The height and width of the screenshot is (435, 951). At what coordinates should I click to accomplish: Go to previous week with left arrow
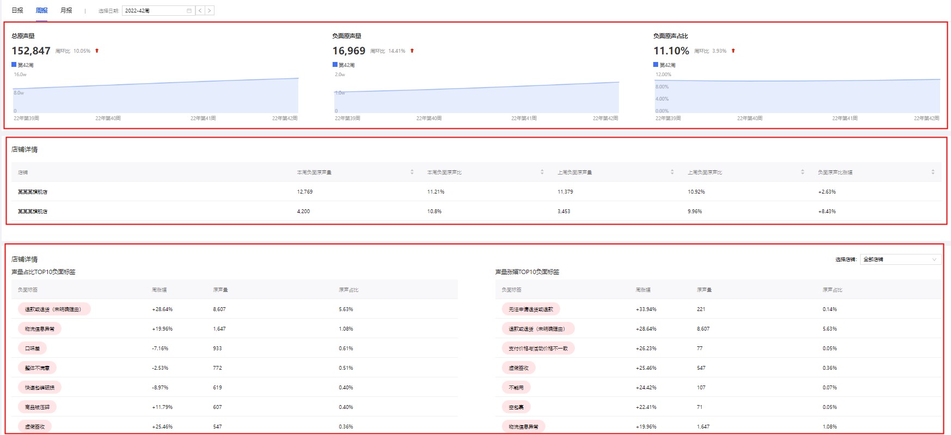pyautogui.click(x=200, y=10)
